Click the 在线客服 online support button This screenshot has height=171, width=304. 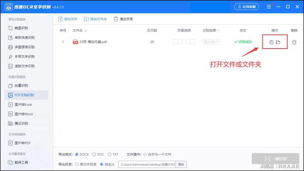pos(246,6)
